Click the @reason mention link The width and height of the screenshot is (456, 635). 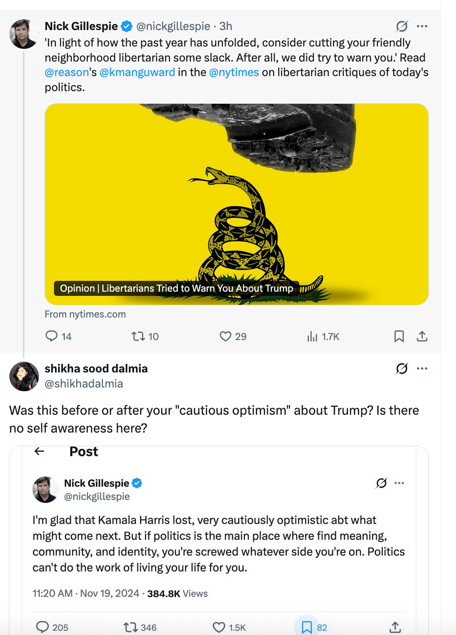67,72
